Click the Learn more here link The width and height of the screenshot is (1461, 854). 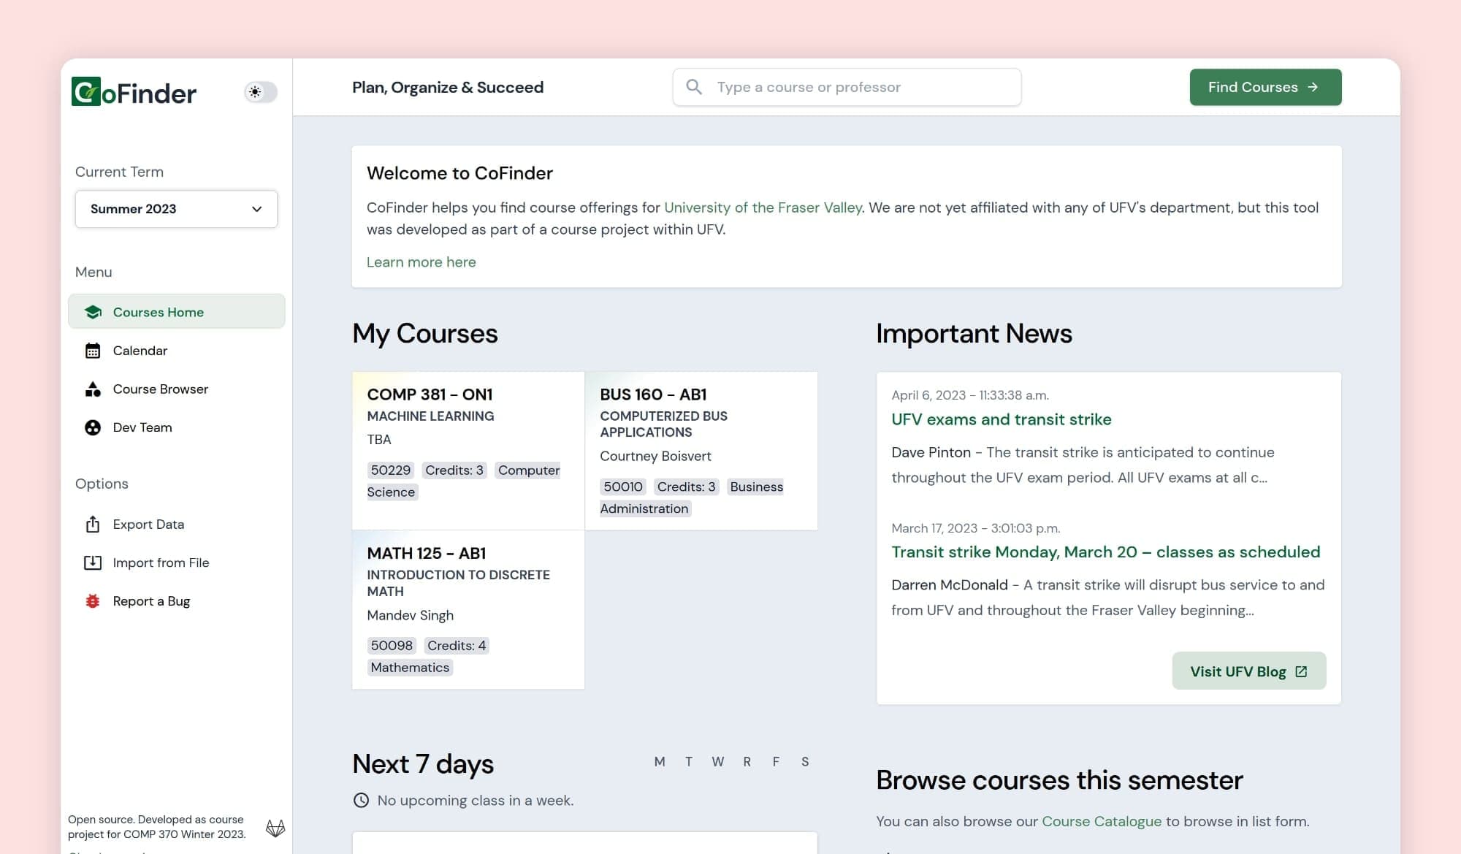(x=421, y=262)
